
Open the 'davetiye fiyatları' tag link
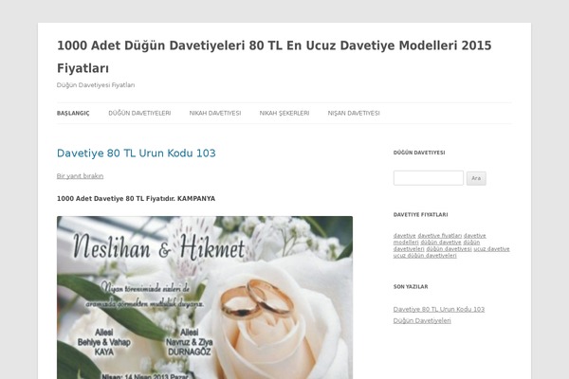click(x=439, y=236)
